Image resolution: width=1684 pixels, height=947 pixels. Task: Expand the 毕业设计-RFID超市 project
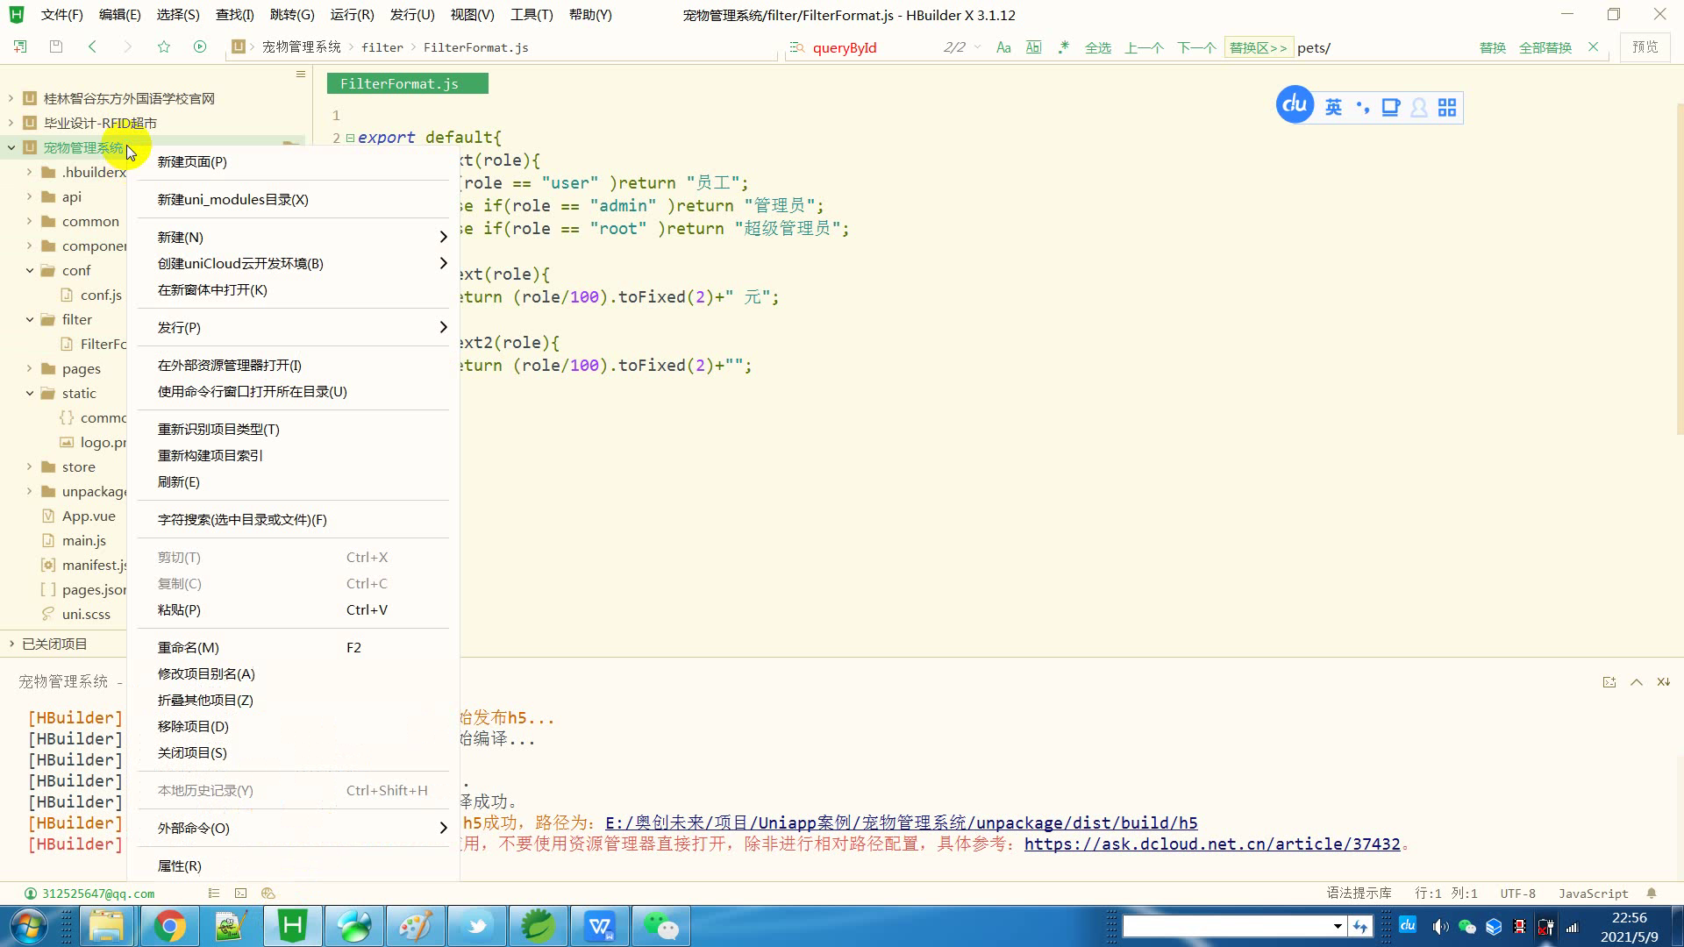[x=11, y=123]
